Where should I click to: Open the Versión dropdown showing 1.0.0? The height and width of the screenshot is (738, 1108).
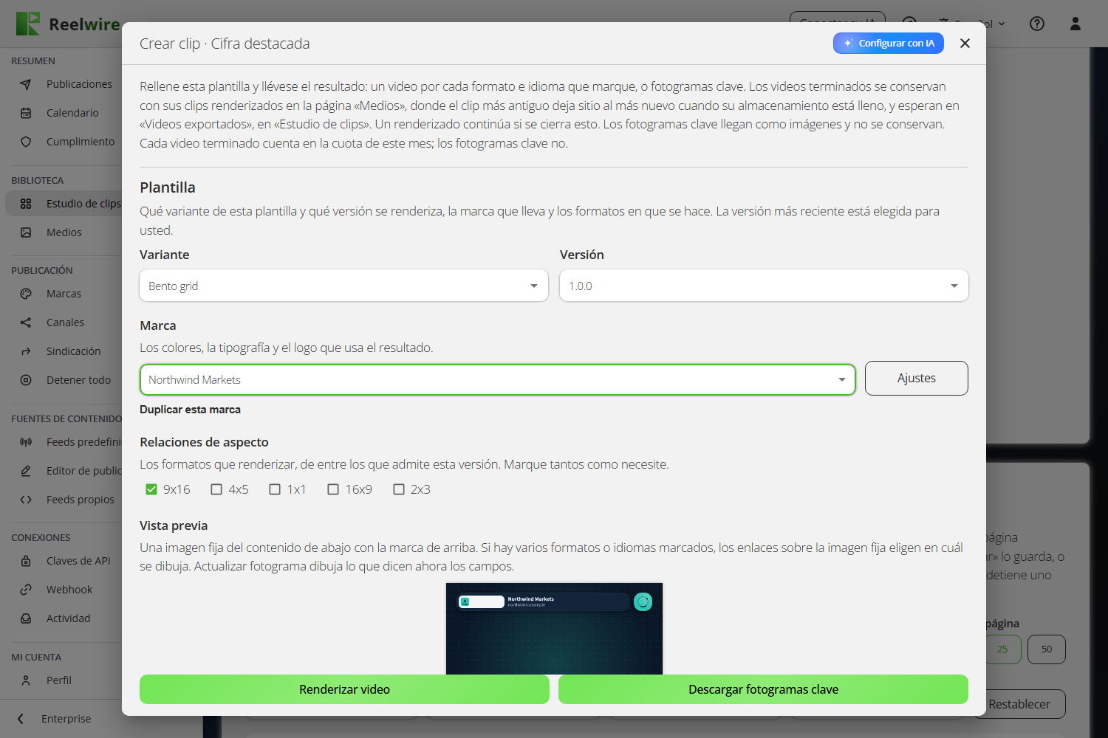[764, 286]
